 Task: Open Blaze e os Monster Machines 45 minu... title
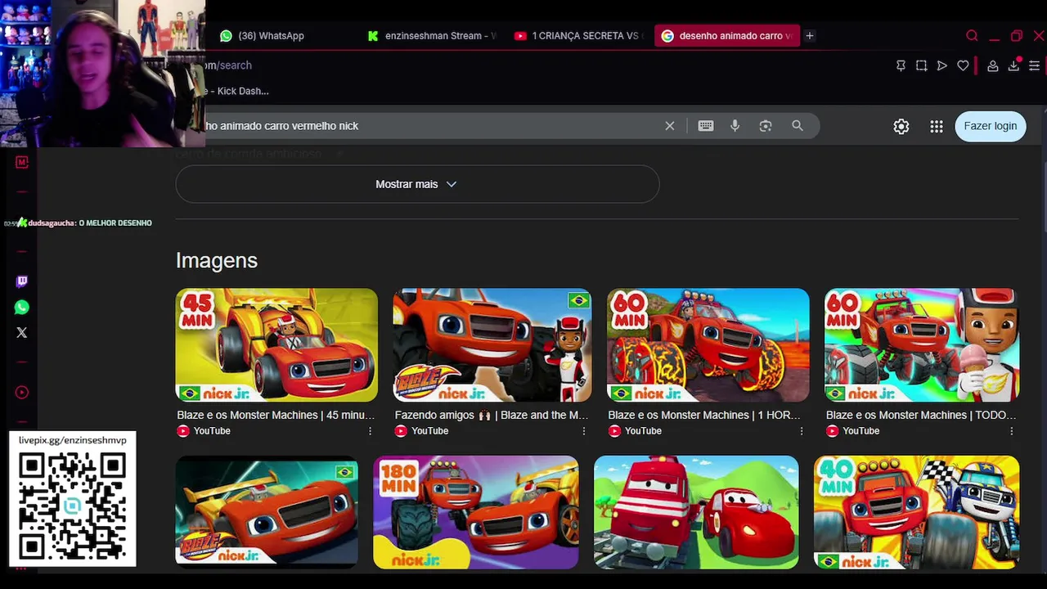coord(276,415)
